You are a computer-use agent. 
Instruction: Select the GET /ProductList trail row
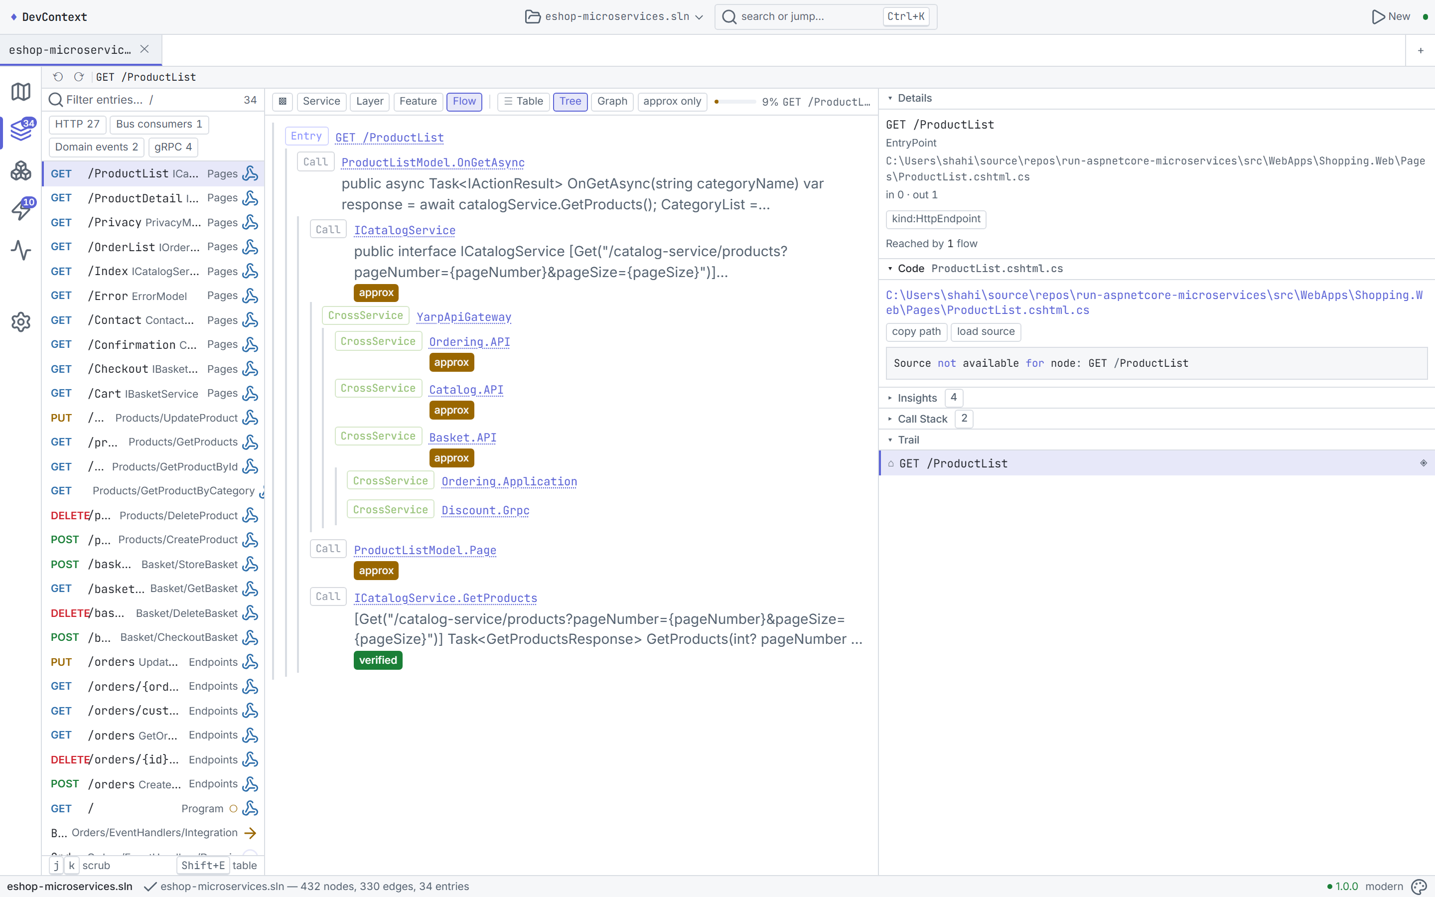point(1156,463)
